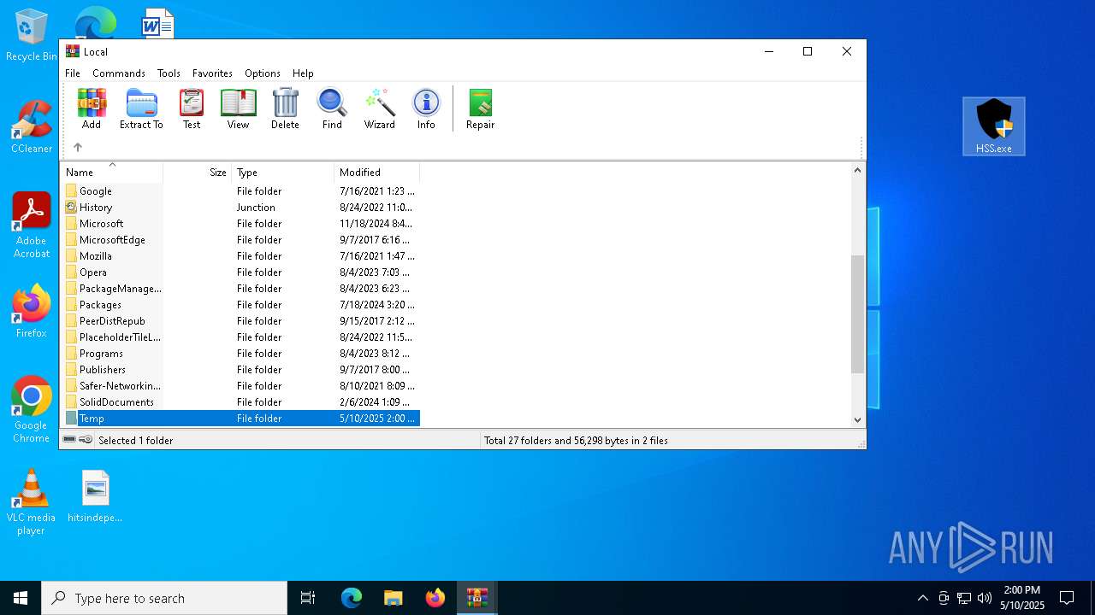
Task: Select the SolidDocuments folder row
Action: point(240,402)
